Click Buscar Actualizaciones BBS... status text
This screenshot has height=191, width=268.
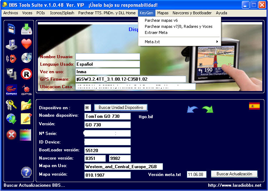coord(34,185)
